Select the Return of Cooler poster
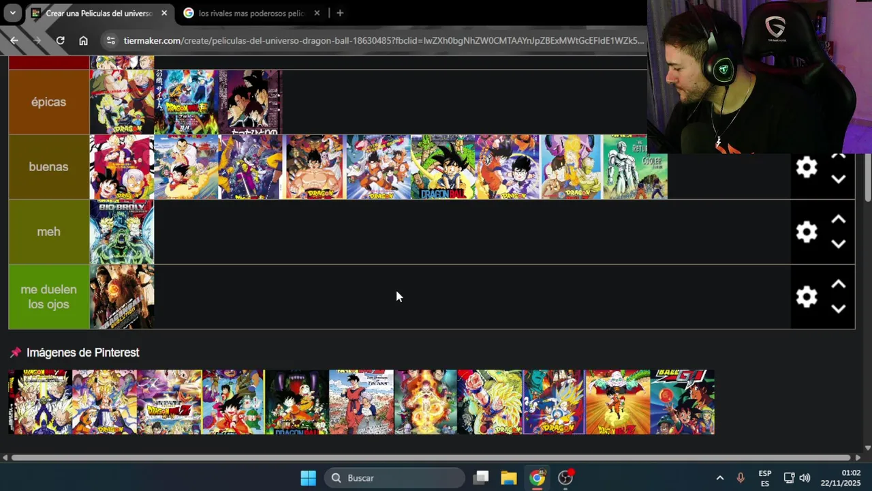Screen dimensions: 872x491 coord(636,167)
